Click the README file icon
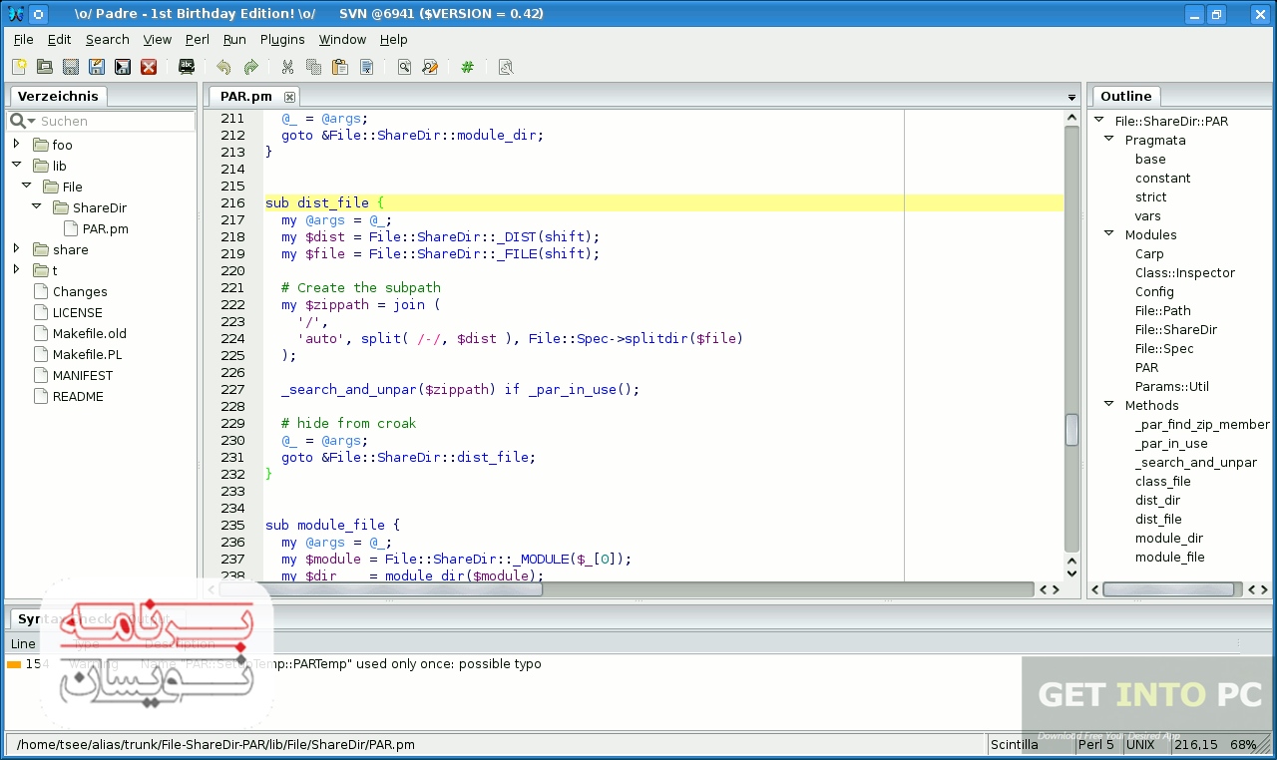1277x760 pixels. [41, 396]
